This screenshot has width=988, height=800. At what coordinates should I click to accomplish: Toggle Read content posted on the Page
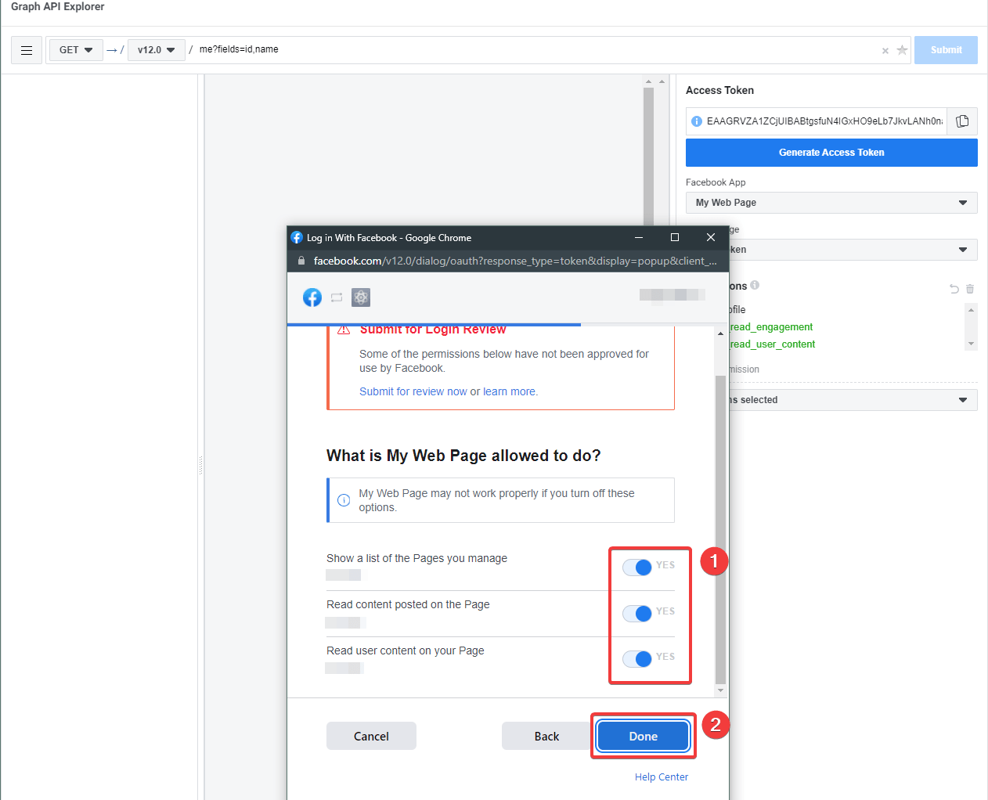click(x=637, y=614)
